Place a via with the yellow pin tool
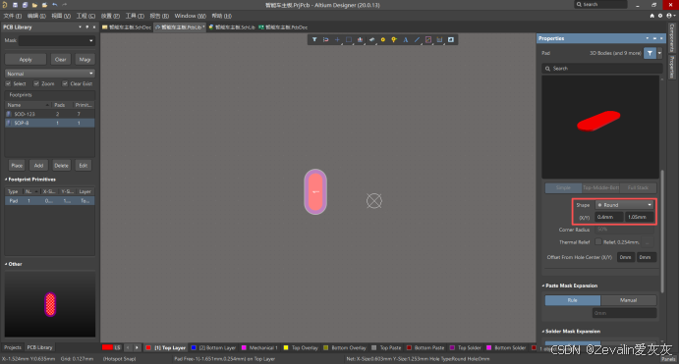680x364 pixels. click(x=394, y=39)
